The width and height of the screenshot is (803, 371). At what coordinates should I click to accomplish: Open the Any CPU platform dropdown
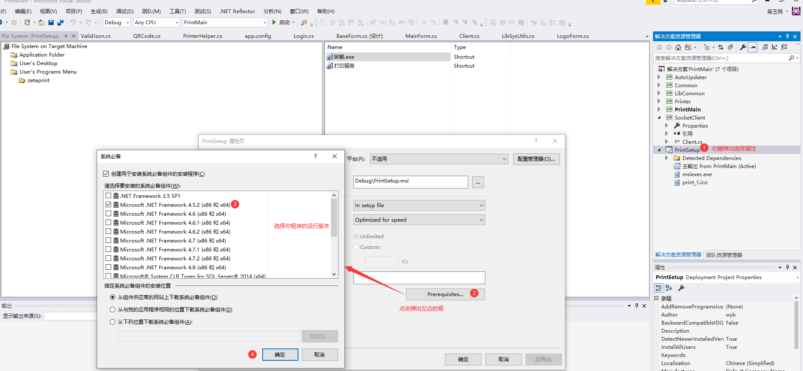pos(157,23)
